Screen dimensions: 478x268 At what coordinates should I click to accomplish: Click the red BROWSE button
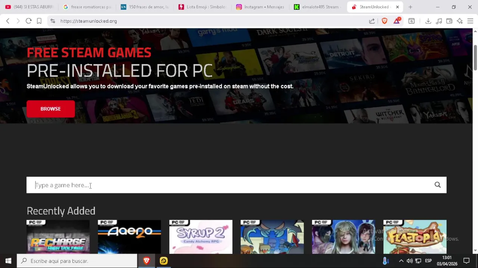(50, 109)
